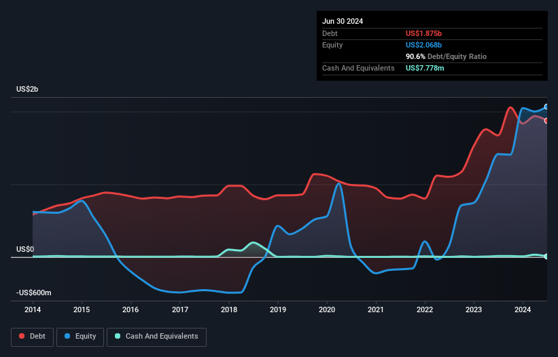
Task: Click the 2015 x-axis label
Action: (82, 309)
